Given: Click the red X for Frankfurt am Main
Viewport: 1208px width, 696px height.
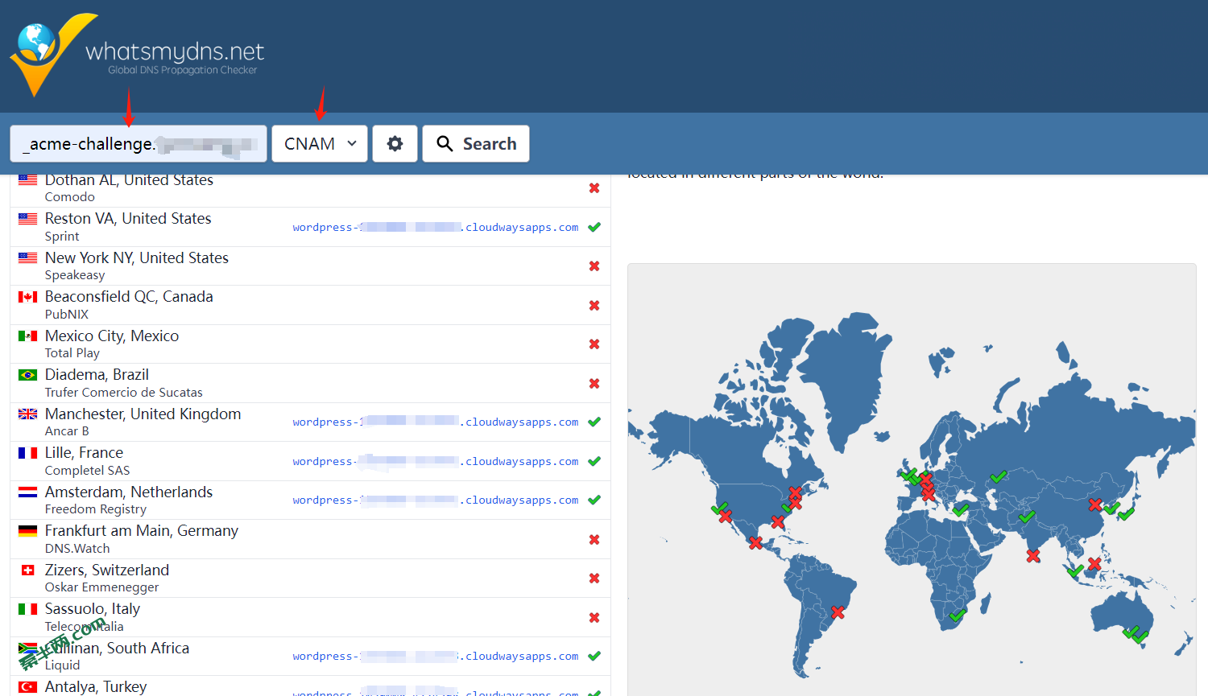Looking at the screenshot, I should pos(594,539).
